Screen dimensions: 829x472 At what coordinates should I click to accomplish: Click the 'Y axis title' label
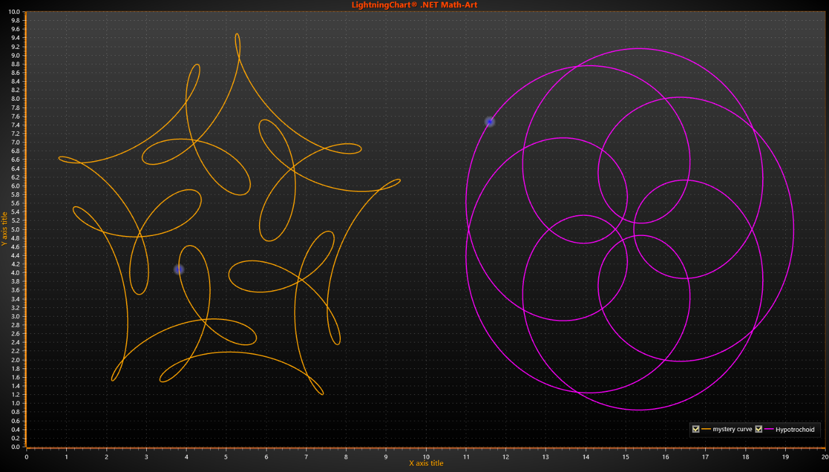point(5,229)
